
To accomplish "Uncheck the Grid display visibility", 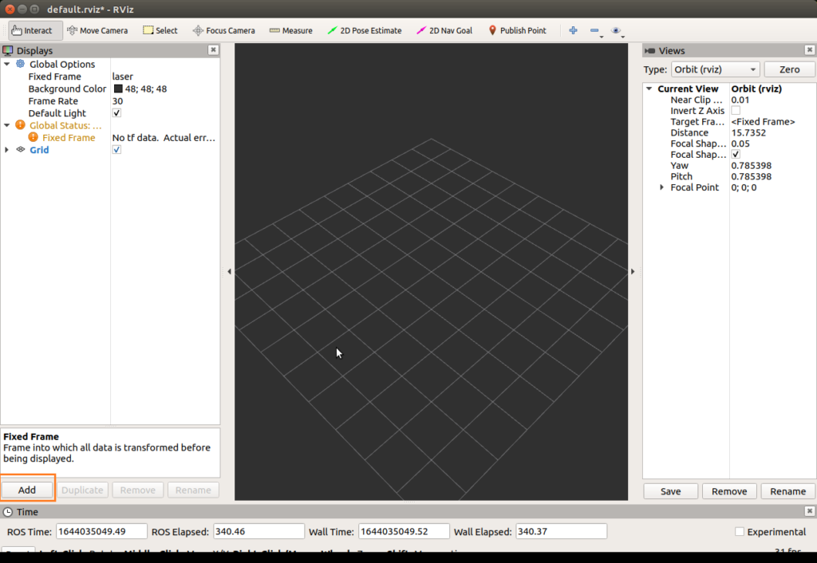I will point(116,149).
